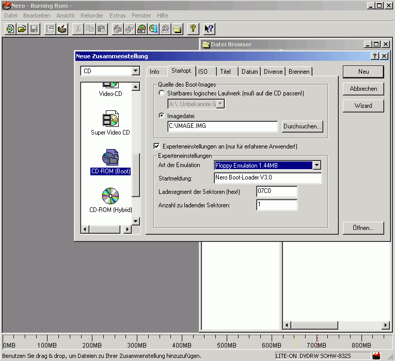Open the CD media type dropdown
395x361 pixels.
tap(135, 71)
